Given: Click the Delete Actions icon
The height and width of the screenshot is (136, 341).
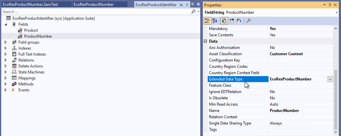Looking at the screenshot, I should (14, 66).
